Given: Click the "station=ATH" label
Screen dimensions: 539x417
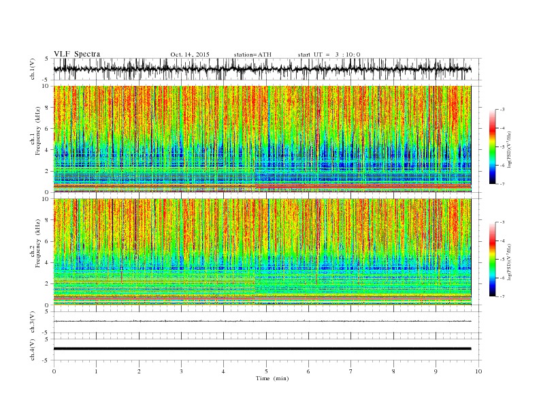Looking at the screenshot, I should click(x=252, y=55).
